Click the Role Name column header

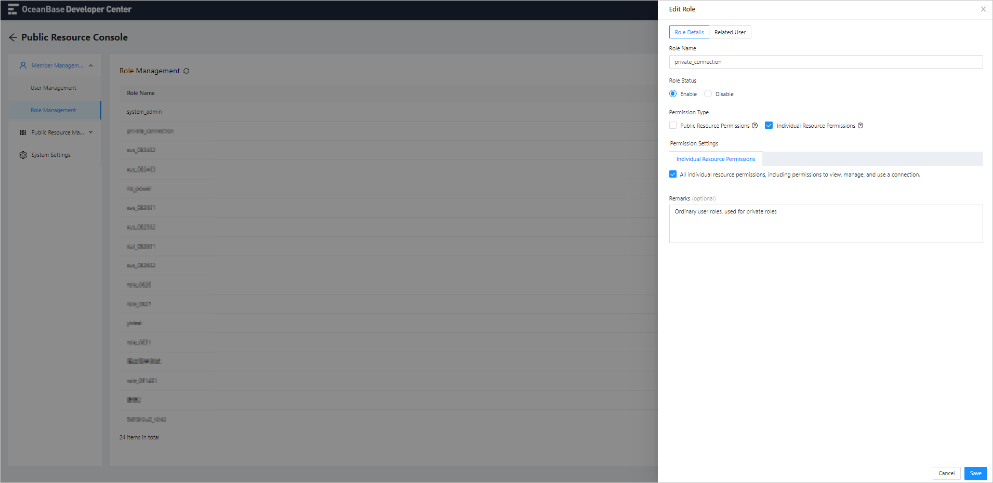pyautogui.click(x=141, y=93)
